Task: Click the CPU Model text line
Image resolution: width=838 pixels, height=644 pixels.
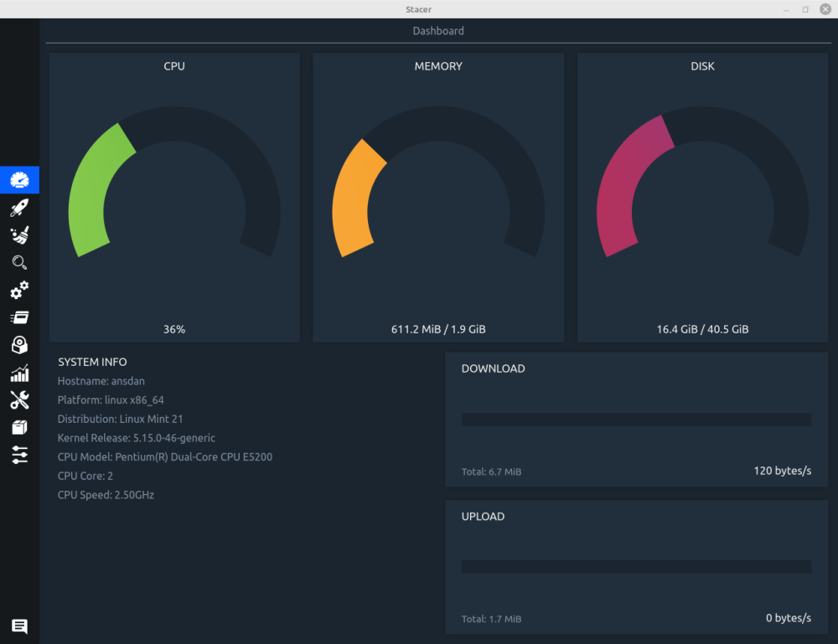Action: (164, 457)
